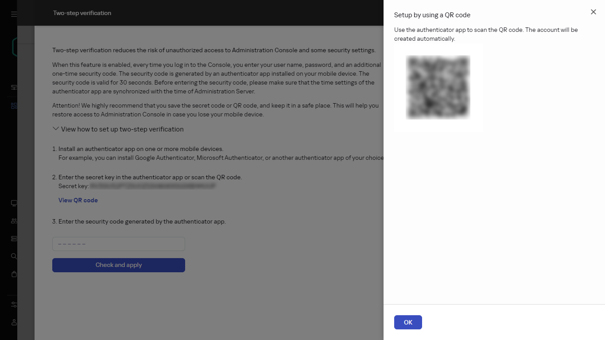The image size is (605, 340).
Task: Open the Two-step verification tab header
Action: 82,13
